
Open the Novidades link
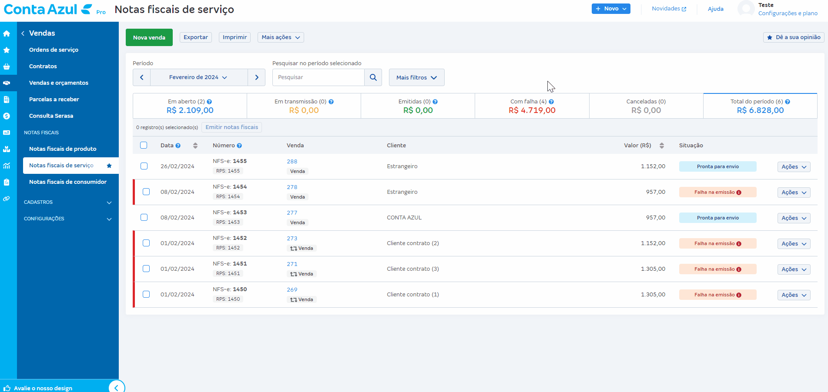point(669,9)
